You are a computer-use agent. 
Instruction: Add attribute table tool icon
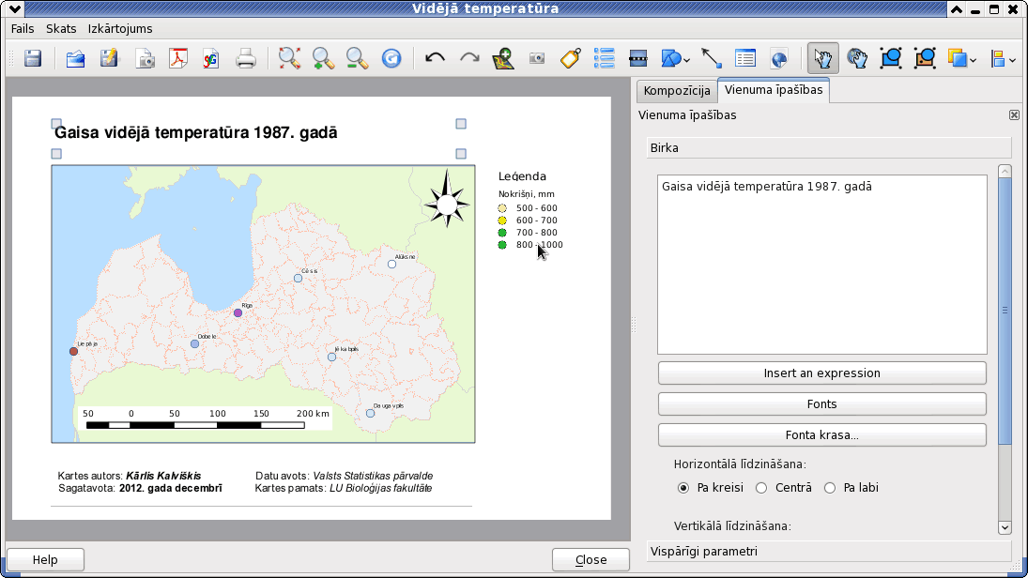click(745, 59)
